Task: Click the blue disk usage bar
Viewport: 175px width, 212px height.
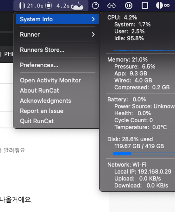Action: point(144,154)
